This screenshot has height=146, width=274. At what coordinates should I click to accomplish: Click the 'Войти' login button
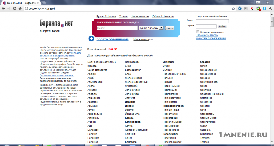222,26
